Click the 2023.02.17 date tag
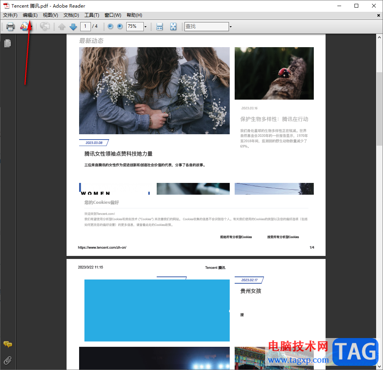The height and width of the screenshot is (370, 383). tap(249, 280)
